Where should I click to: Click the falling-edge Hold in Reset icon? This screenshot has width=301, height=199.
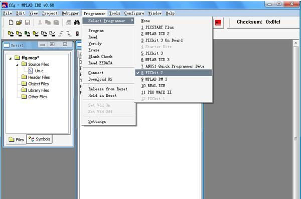coord(69,34)
